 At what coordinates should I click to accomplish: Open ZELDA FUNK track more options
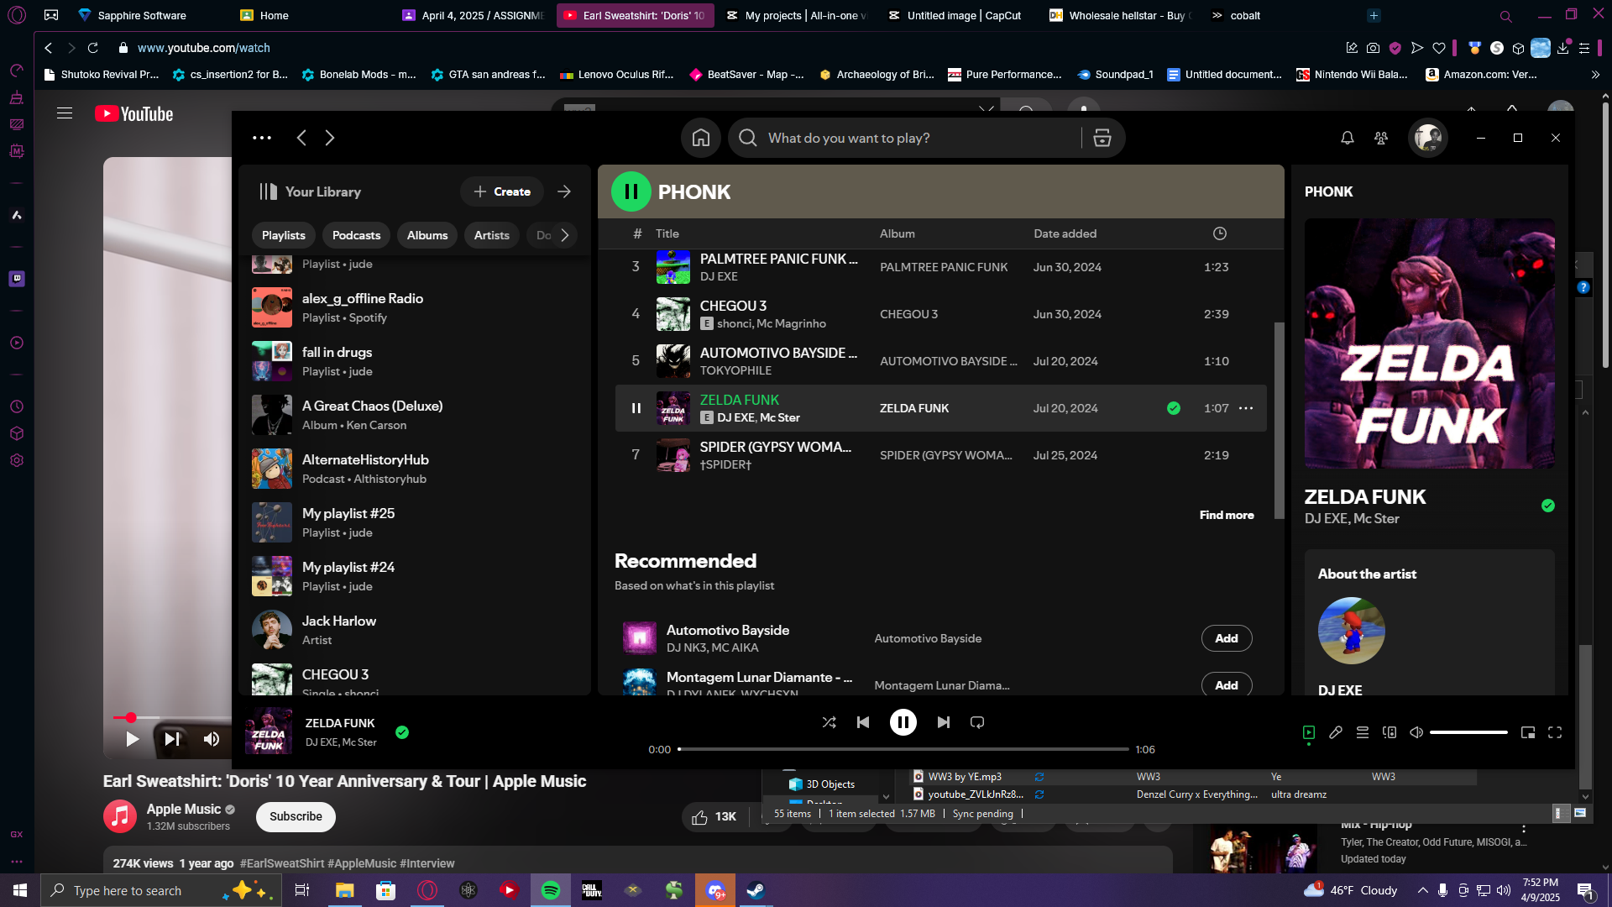(x=1246, y=408)
